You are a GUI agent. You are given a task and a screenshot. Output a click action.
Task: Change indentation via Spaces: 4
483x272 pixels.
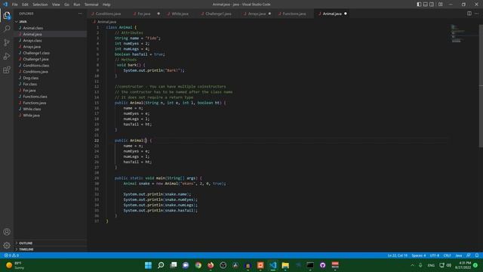tap(419, 255)
